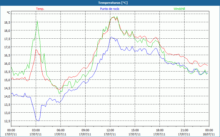Click the 12:00 time axis label
This screenshot has width=220, height=137.
(x=110, y=130)
